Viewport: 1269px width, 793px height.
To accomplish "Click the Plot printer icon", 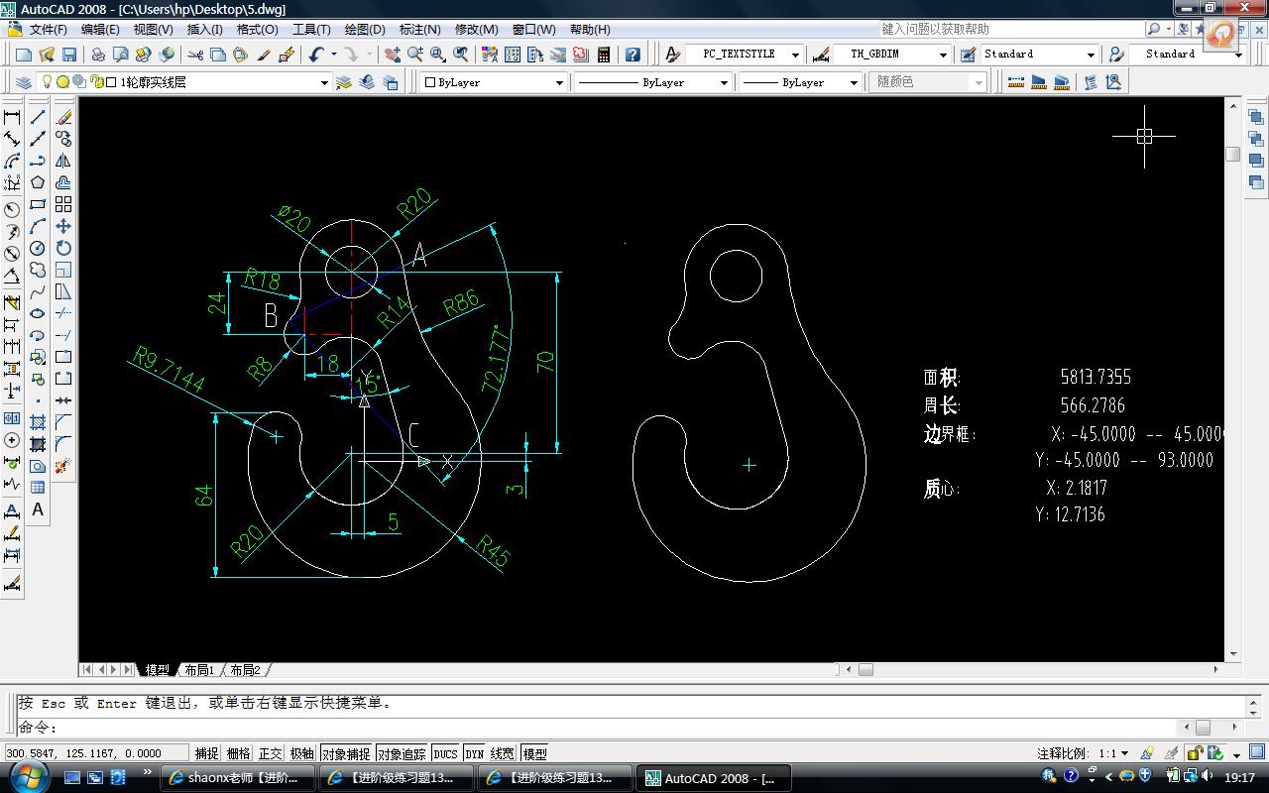I will tap(99, 55).
